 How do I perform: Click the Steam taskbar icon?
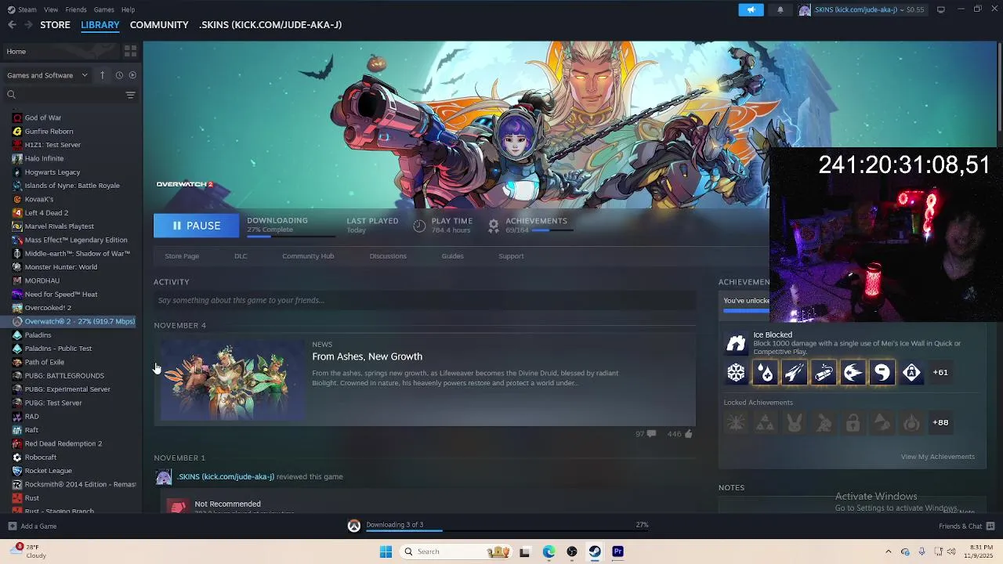click(595, 551)
